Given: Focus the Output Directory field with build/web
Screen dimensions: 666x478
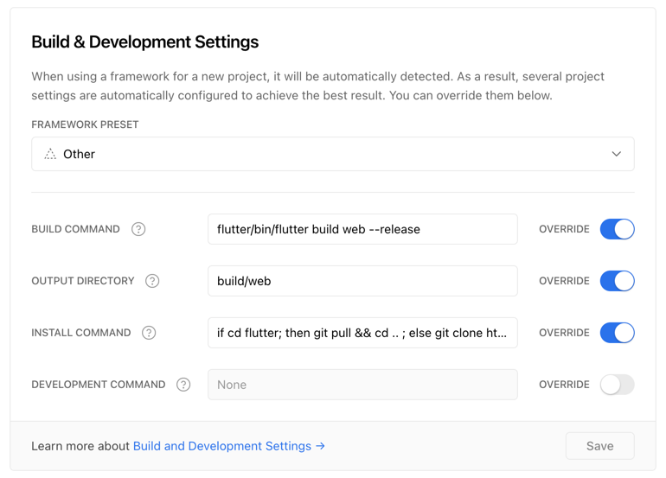Looking at the screenshot, I should tap(362, 281).
